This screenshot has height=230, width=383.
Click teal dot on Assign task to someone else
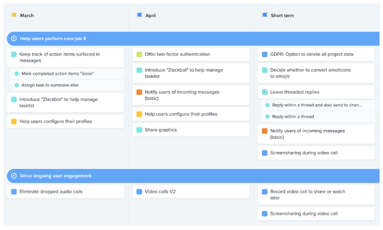[x=17, y=85]
